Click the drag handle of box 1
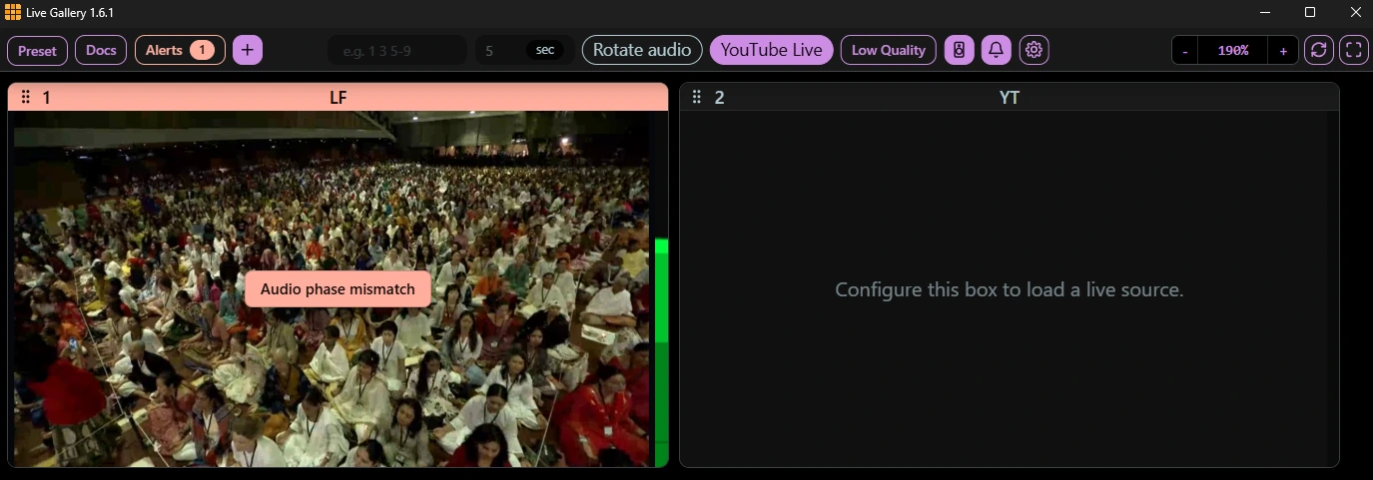 coord(26,97)
